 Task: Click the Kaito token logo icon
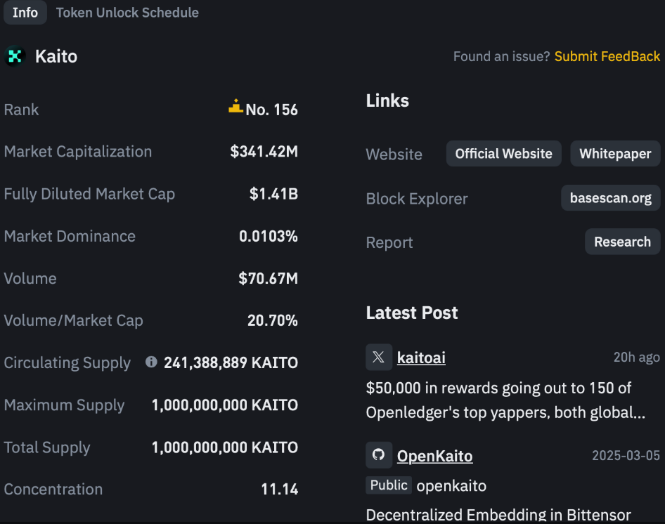coord(15,56)
